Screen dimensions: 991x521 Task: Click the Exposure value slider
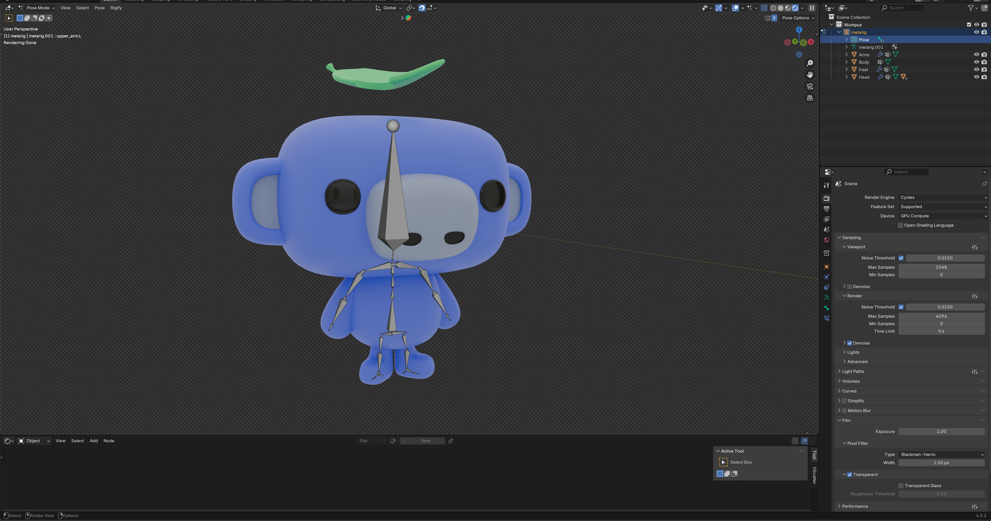(x=941, y=432)
